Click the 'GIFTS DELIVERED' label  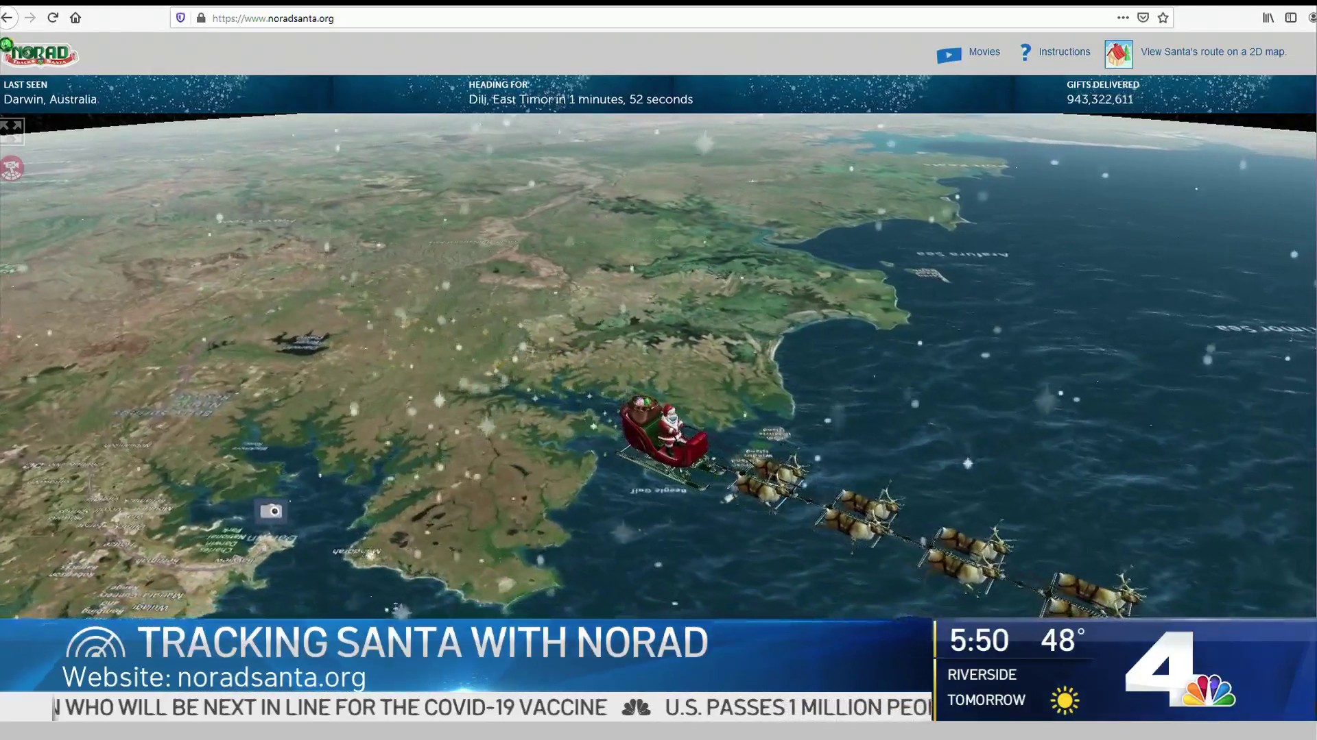click(x=1102, y=85)
